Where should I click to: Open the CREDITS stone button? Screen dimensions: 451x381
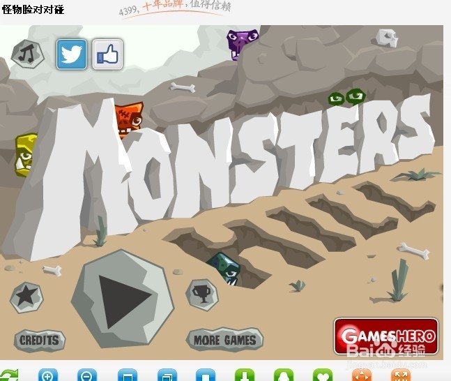[x=40, y=341]
